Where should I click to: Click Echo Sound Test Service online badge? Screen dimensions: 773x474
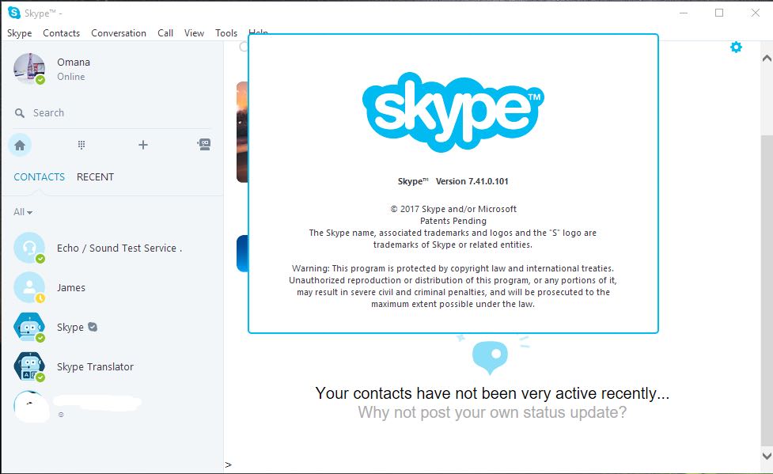point(40,259)
